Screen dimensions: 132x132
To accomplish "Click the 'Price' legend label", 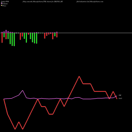I will pos(4,6).
